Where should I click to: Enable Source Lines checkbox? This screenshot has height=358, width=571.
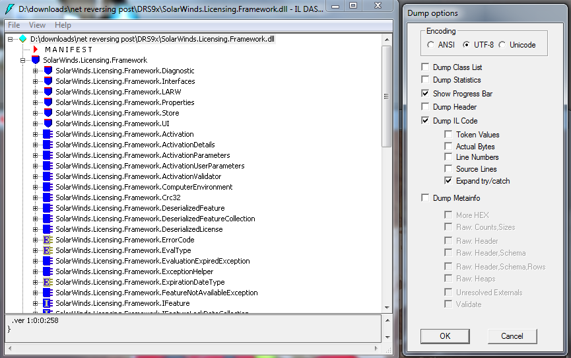click(x=448, y=168)
